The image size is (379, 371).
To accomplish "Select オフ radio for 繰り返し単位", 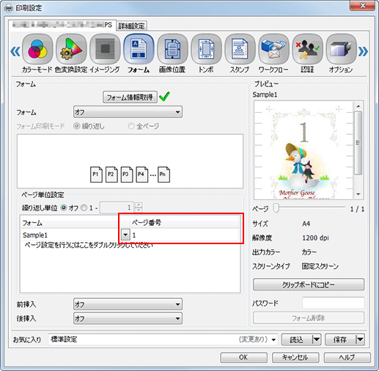I will point(64,207).
